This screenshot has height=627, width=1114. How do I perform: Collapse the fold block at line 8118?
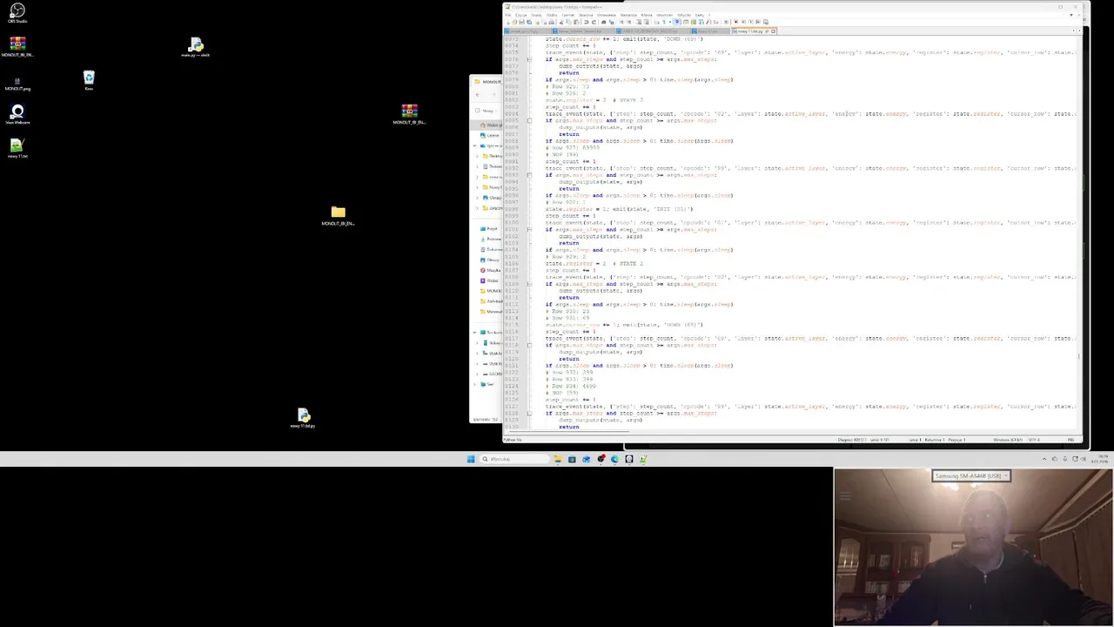pos(529,345)
